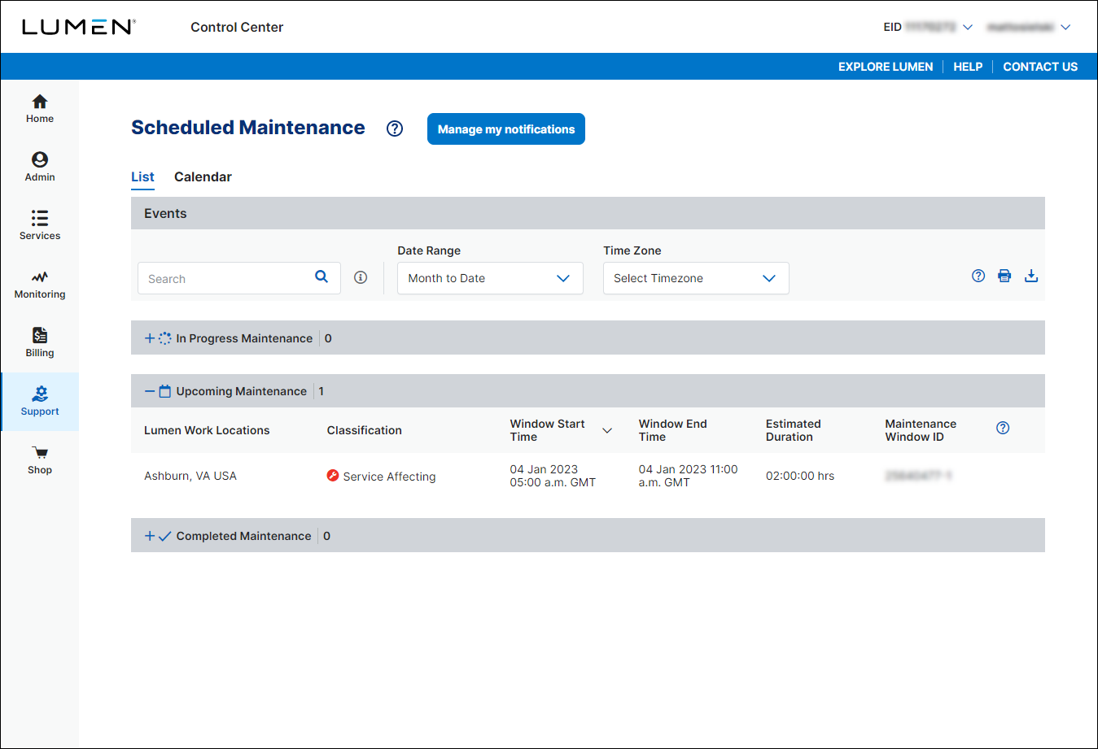Viewport: 1098px width, 749px height.
Task: Open the Shop section
Action: point(39,460)
